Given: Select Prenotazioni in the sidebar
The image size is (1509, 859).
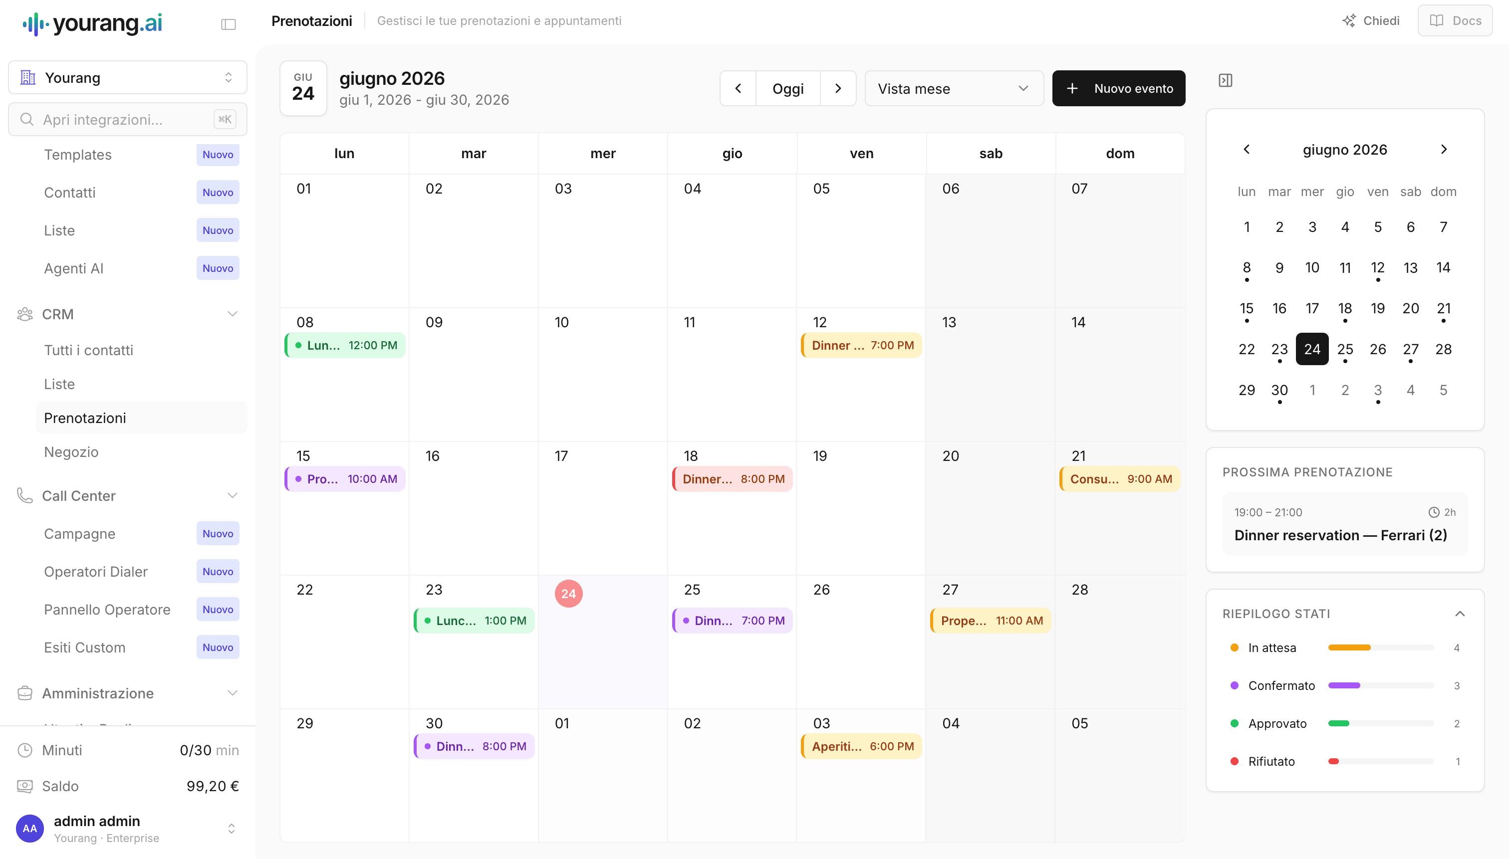Looking at the screenshot, I should 142,418.
